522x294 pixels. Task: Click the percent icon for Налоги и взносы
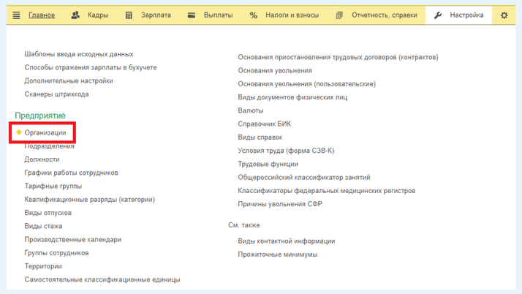[x=254, y=15]
